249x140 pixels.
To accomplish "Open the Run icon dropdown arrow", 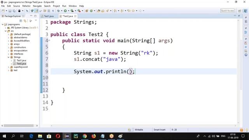I will [x=68, y=11].
